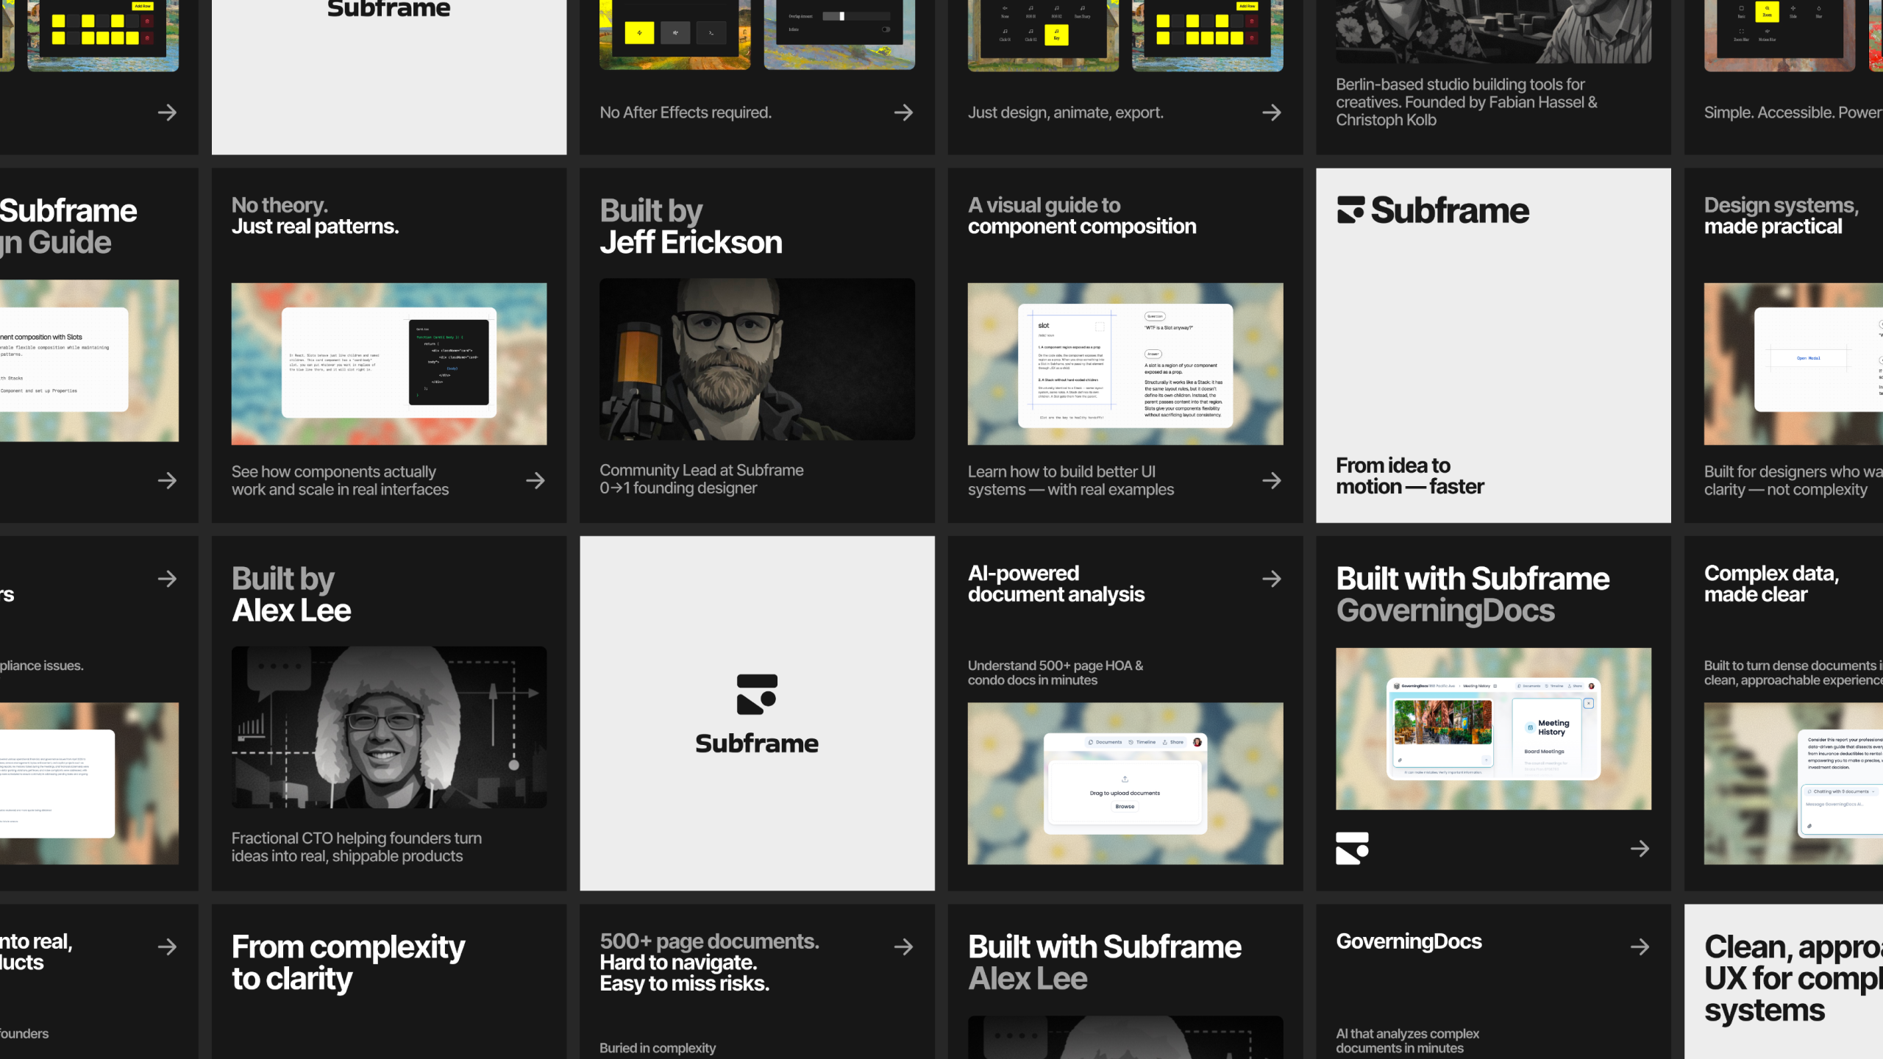Click the "Complex data, made clear" heading
1883x1059 pixels.
pyautogui.click(x=1771, y=583)
